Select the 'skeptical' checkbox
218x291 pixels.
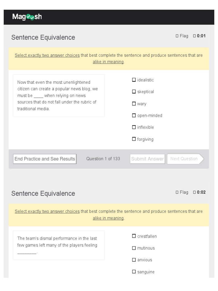click(134, 92)
